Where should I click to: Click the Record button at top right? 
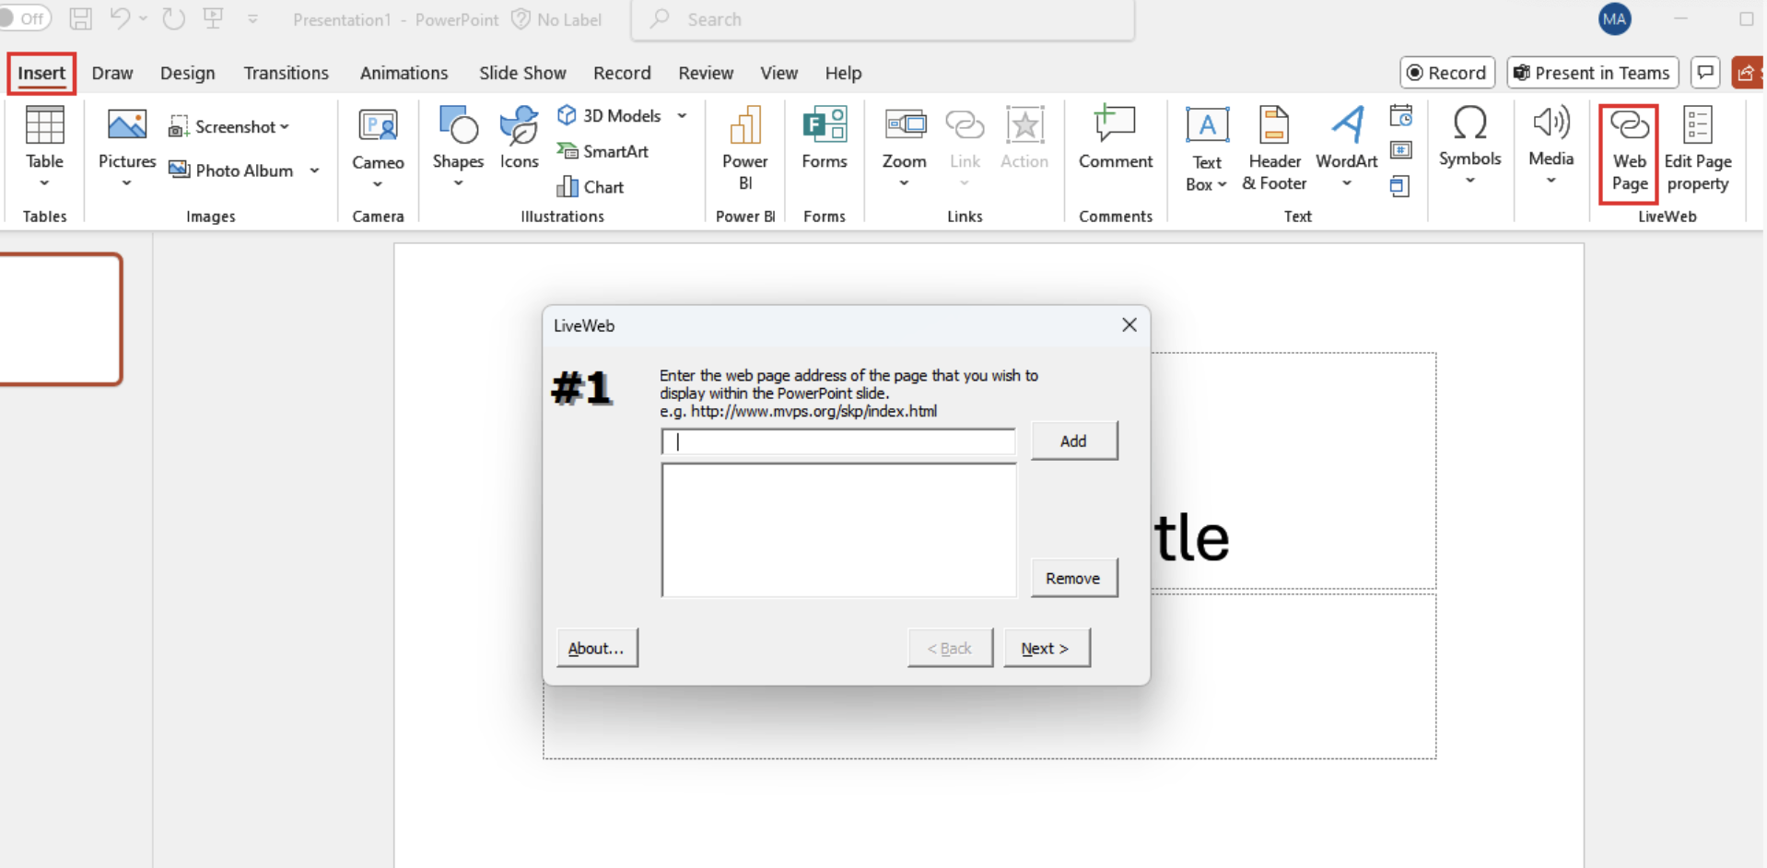pyautogui.click(x=1447, y=72)
